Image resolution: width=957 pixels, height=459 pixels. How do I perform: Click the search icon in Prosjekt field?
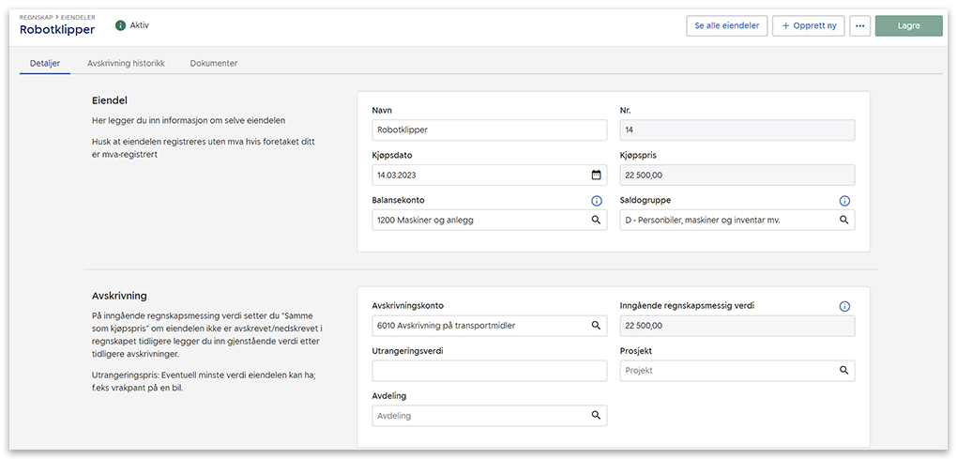tap(843, 371)
